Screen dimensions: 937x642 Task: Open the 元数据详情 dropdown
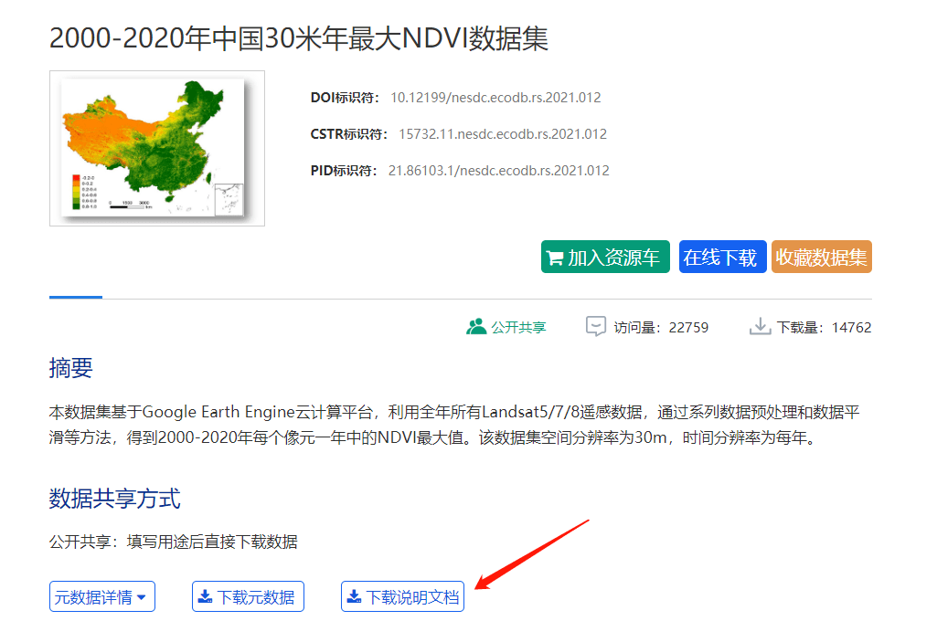[101, 595]
